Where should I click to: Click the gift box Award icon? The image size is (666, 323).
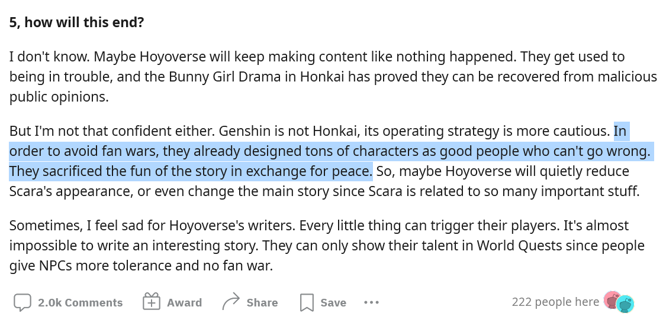point(152,302)
